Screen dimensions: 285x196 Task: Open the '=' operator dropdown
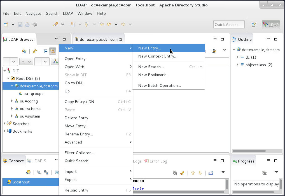point(26,62)
